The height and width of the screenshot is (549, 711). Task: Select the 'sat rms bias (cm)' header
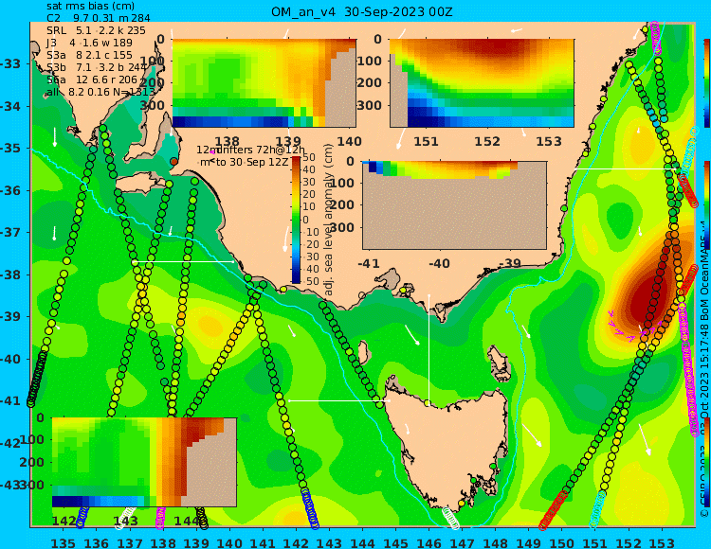click(x=90, y=7)
